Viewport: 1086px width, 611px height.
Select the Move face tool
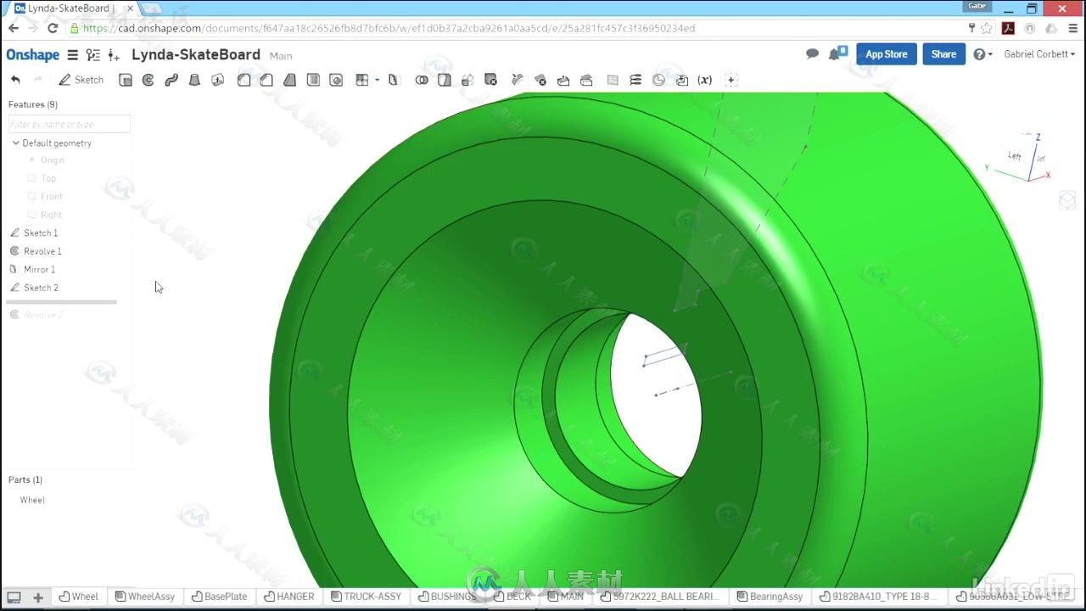pos(563,80)
